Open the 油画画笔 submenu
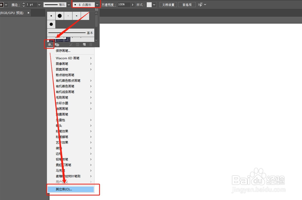This screenshot has height=200, width=302. point(71,109)
